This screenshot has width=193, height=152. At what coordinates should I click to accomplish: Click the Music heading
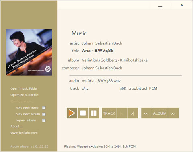79,33
